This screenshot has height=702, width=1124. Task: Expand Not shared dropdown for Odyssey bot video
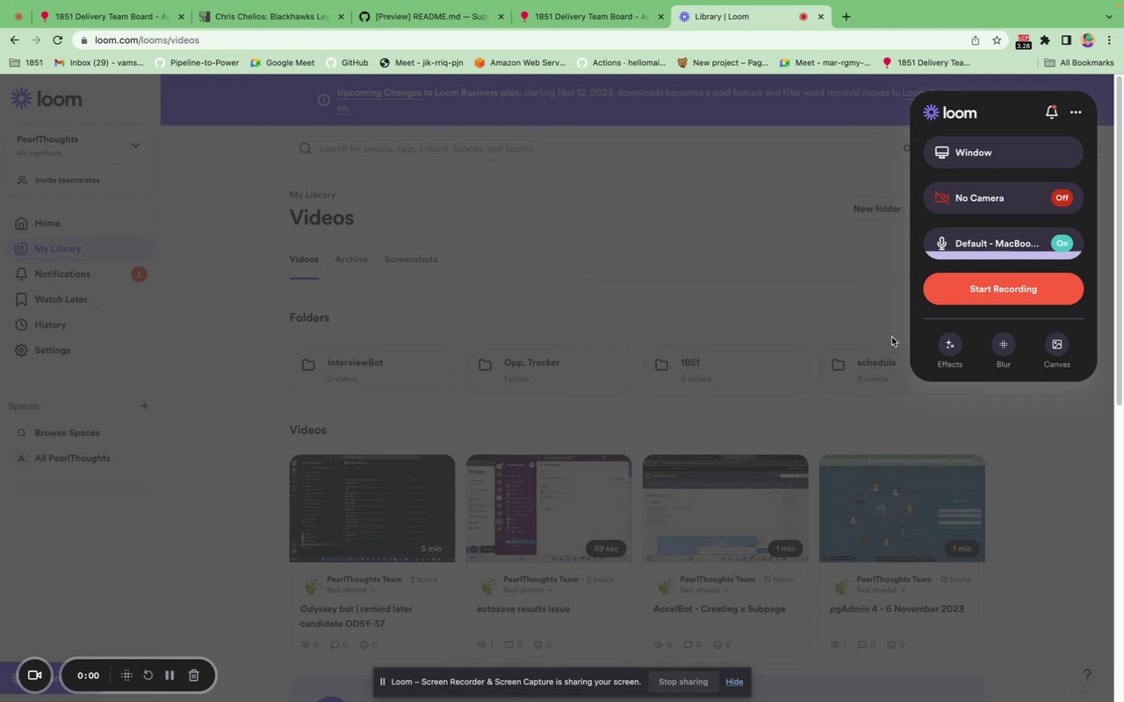pos(351,591)
